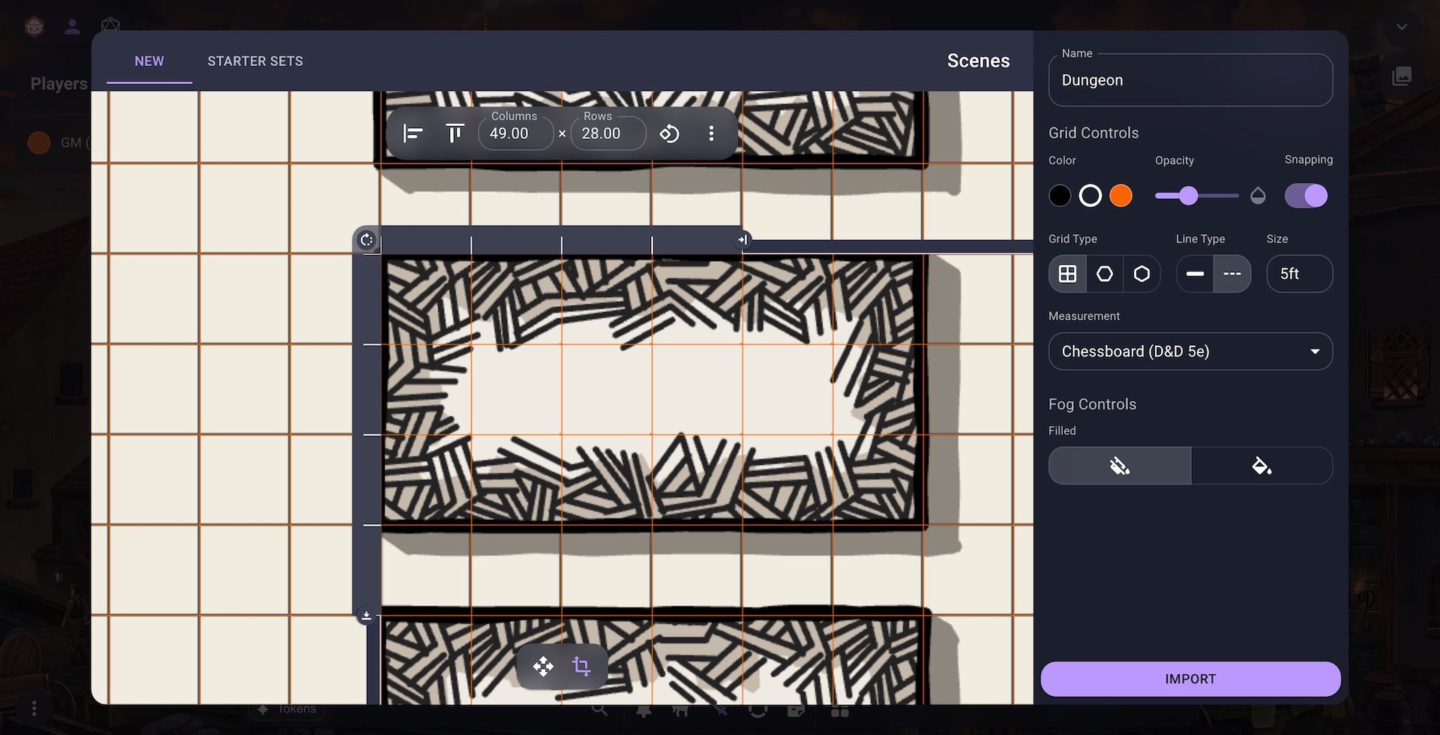Click the Fog Controls heading
The height and width of the screenshot is (735, 1440).
[x=1092, y=404]
